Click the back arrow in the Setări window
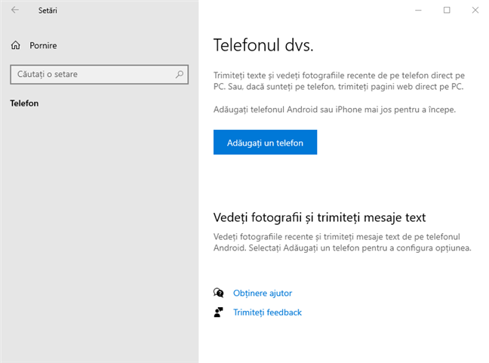The image size is (489, 363). (15, 10)
